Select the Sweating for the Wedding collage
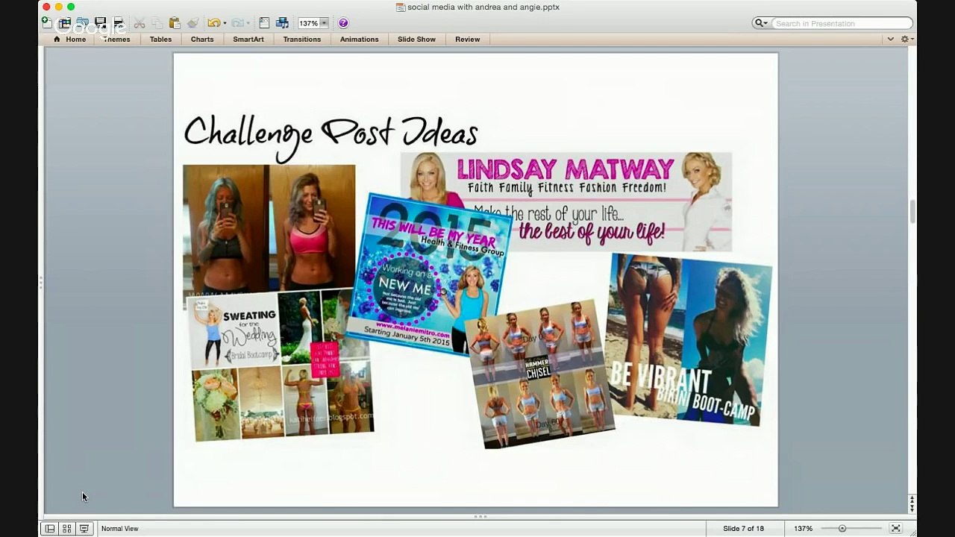Viewport: 955px width, 537px height. (281, 364)
